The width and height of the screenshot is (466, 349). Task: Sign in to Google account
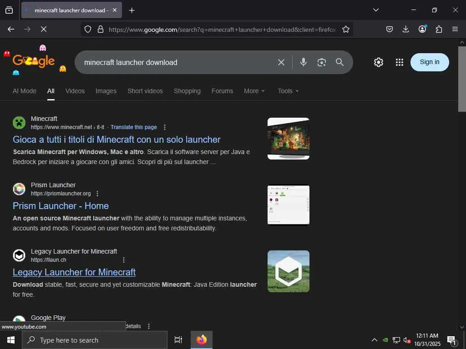click(430, 62)
